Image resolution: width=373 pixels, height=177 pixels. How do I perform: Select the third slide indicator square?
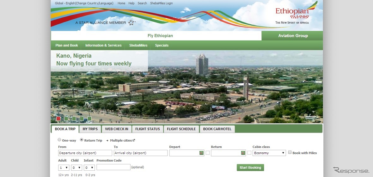74,119
